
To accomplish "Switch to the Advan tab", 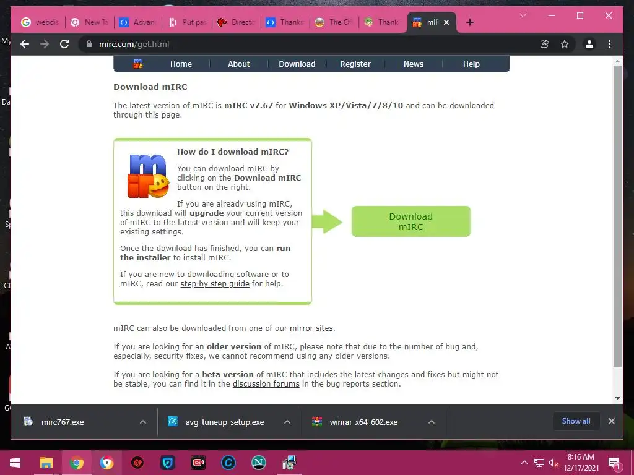I will (138, 22).
